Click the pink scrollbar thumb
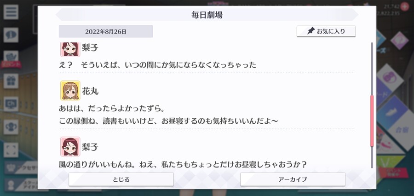 tap(372, 121)
